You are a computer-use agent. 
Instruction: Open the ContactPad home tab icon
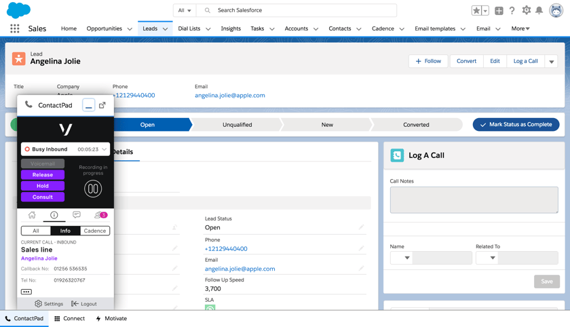tap(32, 215)
